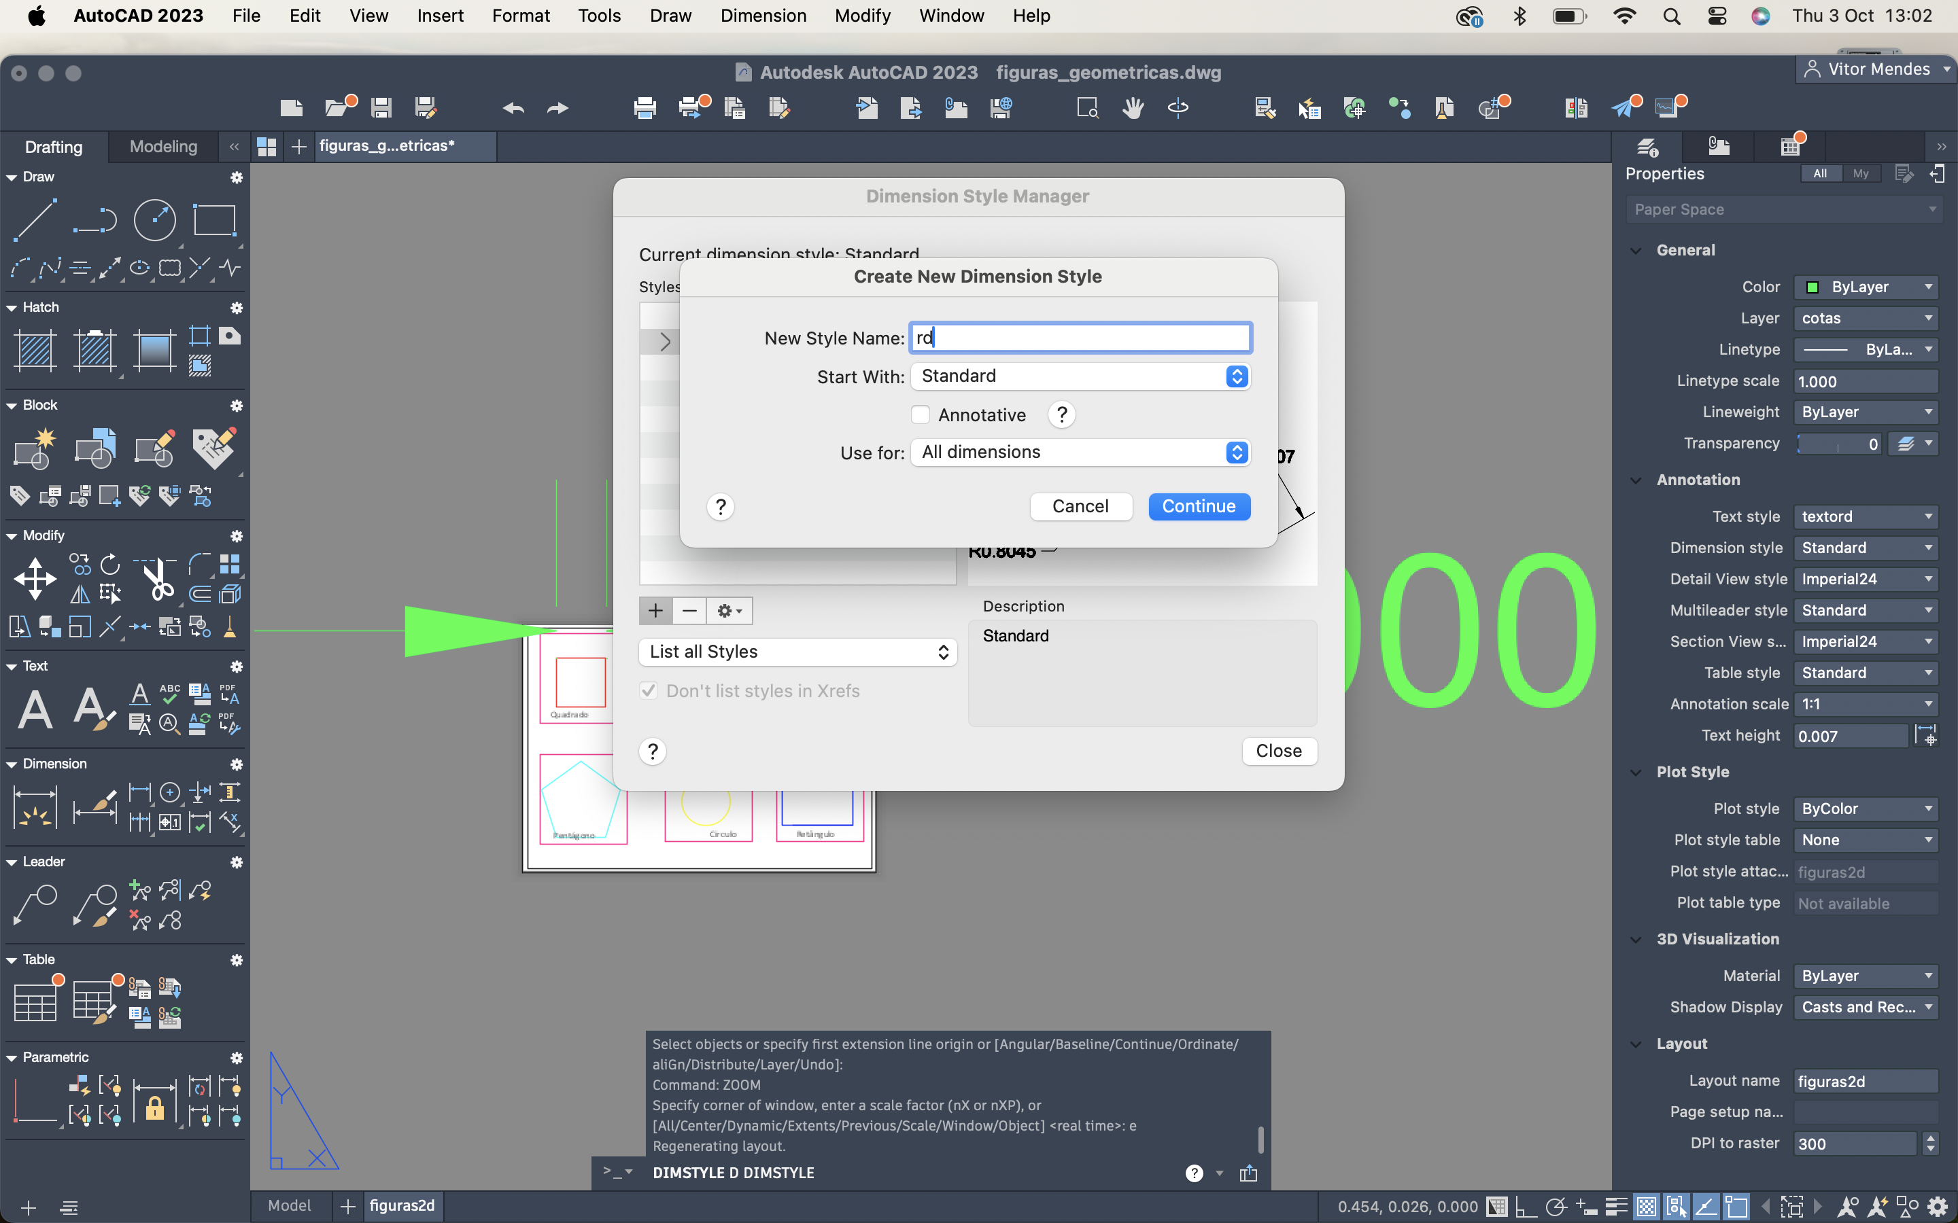The image size is (1958, 1223).
Task: Click the Plot printer icon in toolbar
Action: (645, 107)
